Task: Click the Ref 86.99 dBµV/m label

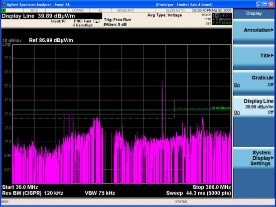Action: click(x=51, y=40)
